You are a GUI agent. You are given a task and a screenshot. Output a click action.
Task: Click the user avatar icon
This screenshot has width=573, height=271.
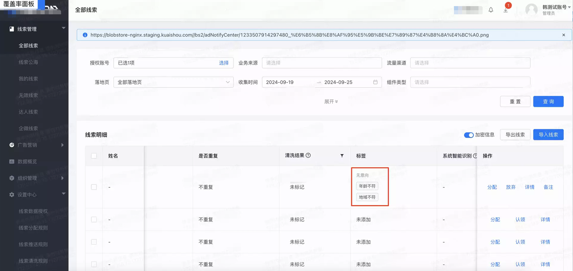[531, 10]
